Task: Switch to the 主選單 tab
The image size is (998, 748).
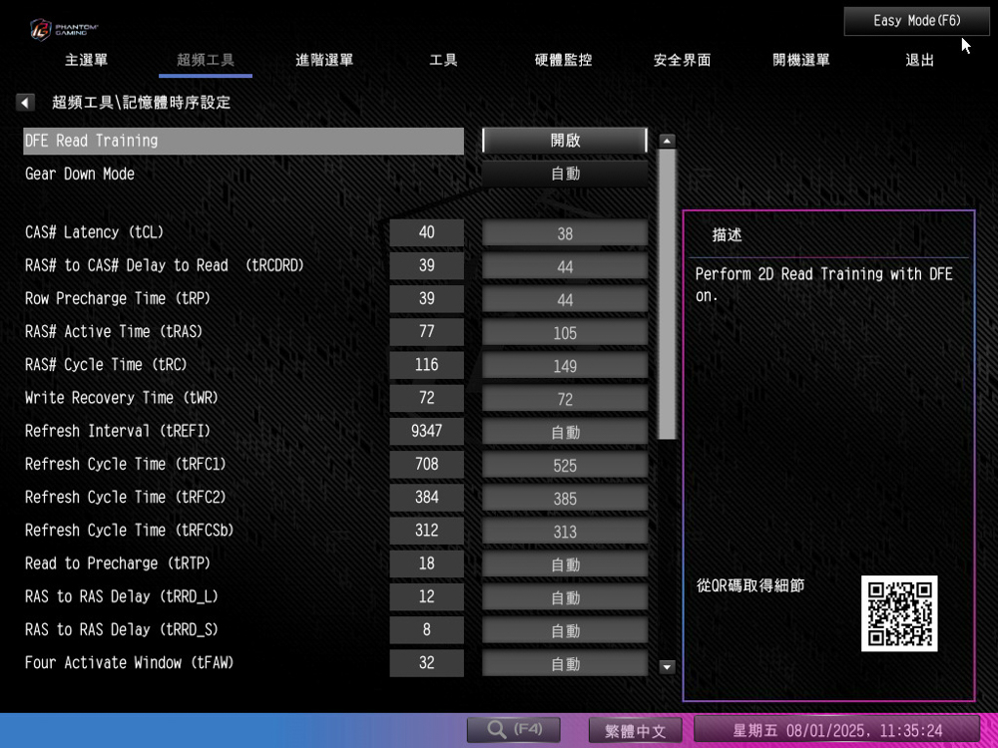Action: coord(87,60)
